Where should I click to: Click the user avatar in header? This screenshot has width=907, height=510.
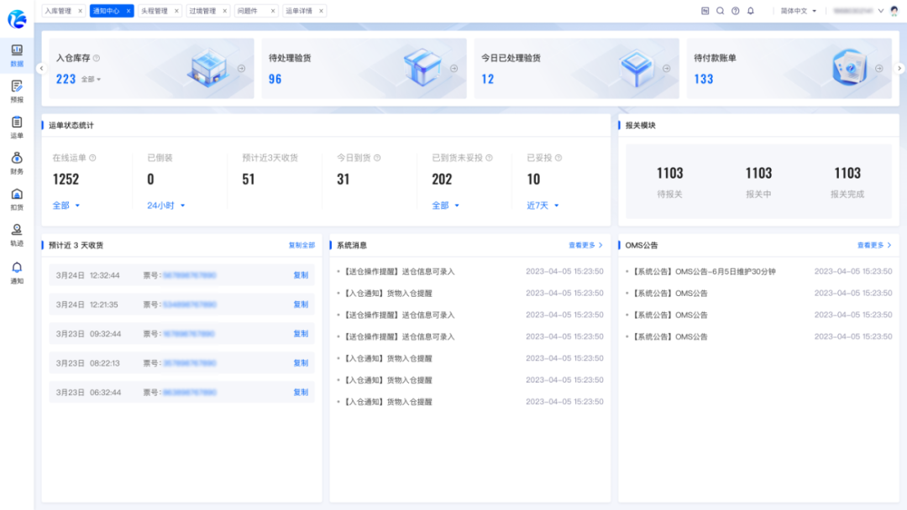click(x=894, y=10)
